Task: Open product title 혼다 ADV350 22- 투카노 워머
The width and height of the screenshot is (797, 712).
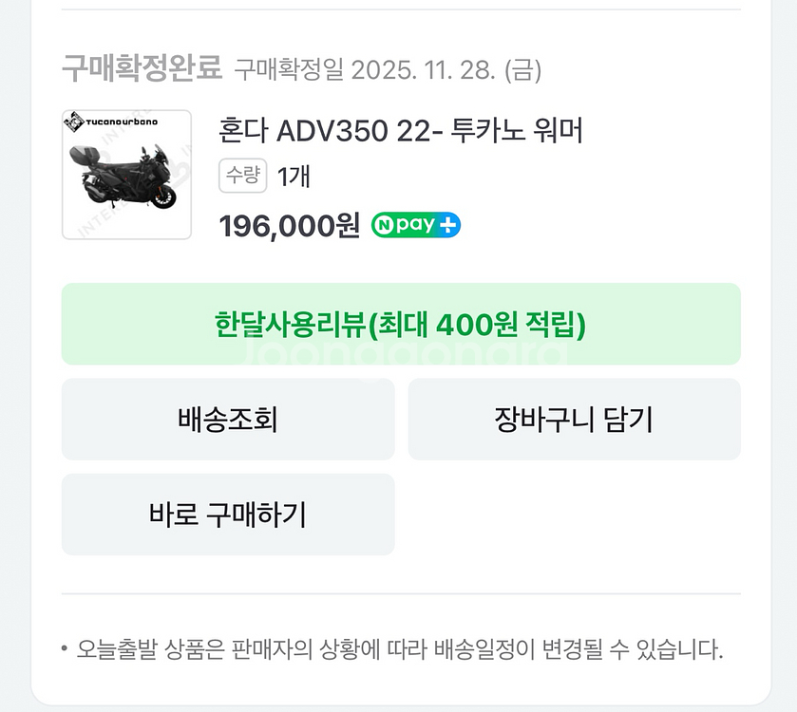Action: [x=400, y=130]
